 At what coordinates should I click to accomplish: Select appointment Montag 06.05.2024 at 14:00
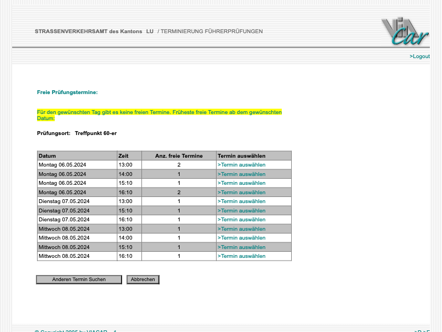pos(241,174)
